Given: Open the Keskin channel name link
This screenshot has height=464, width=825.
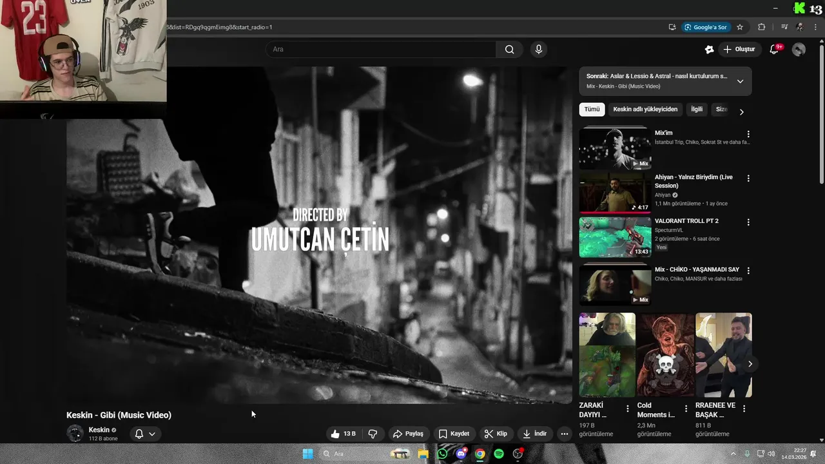Looking at the screenshot, I should point(99,430).
